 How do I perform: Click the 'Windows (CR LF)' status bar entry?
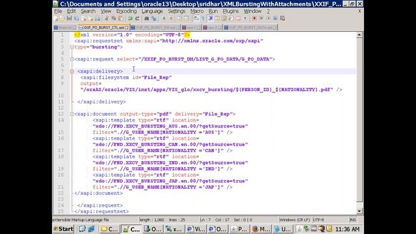click(x=294, y=220)
